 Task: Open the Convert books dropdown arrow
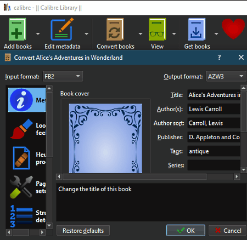(141, 34)
